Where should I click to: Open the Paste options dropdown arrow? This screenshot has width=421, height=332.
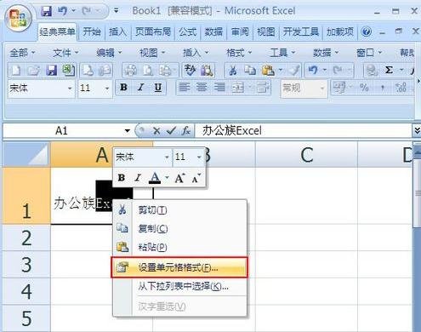(281, 70)
